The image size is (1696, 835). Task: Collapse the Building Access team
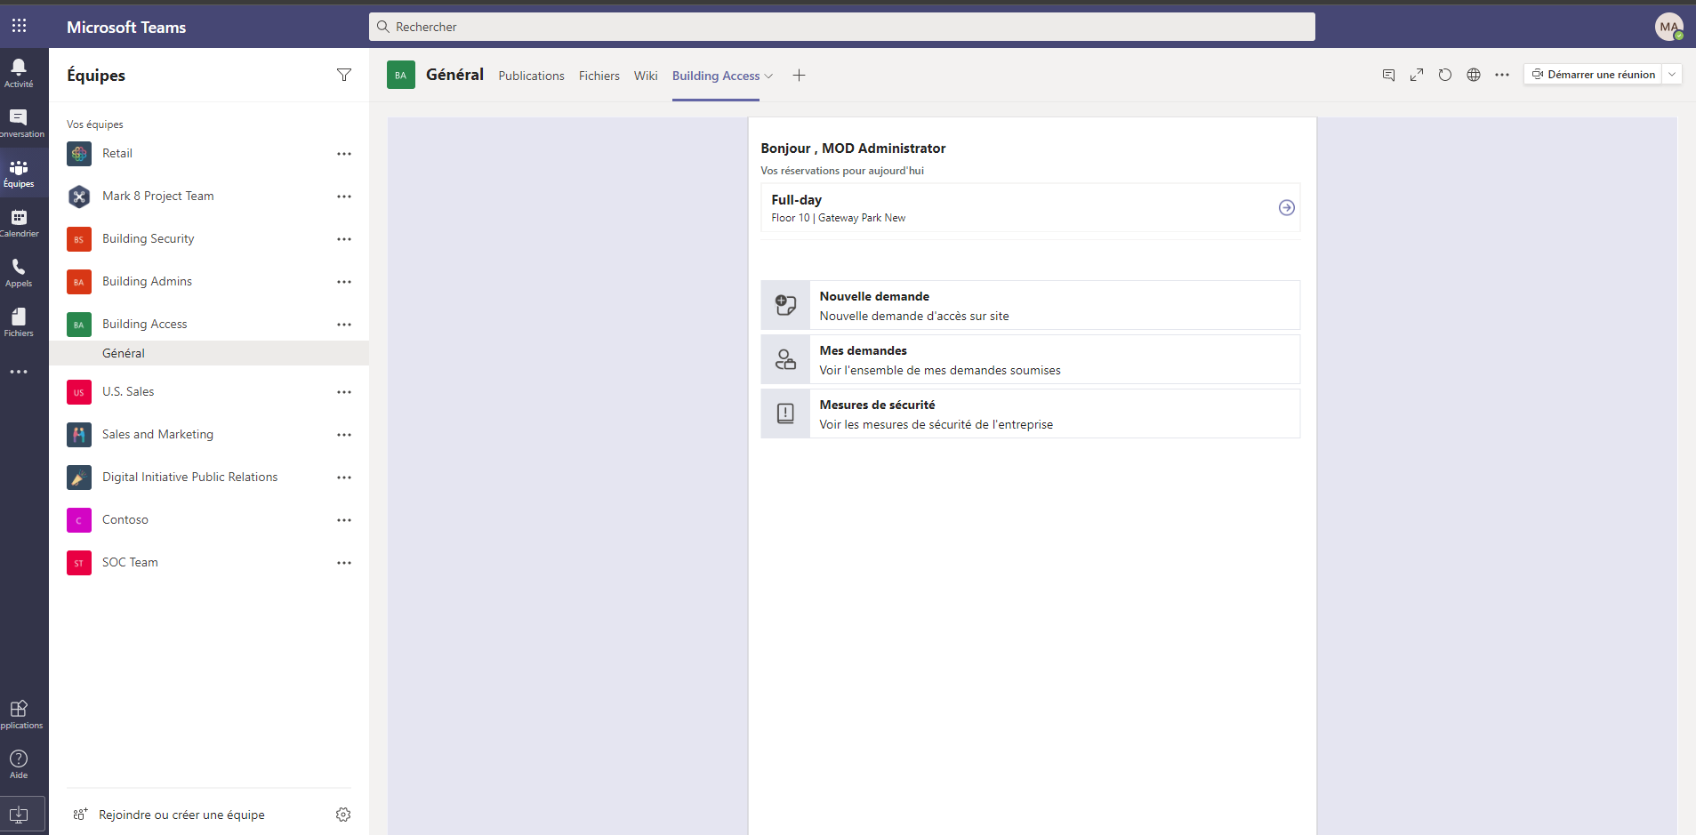pos(209,324)
